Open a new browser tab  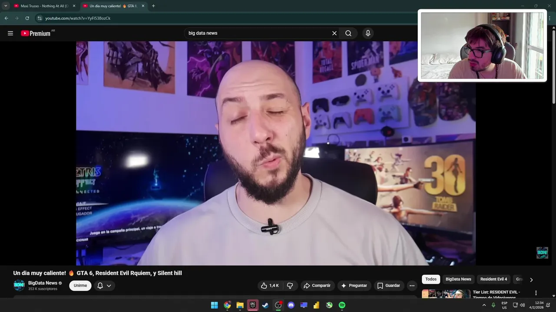(x=153, y=6)
